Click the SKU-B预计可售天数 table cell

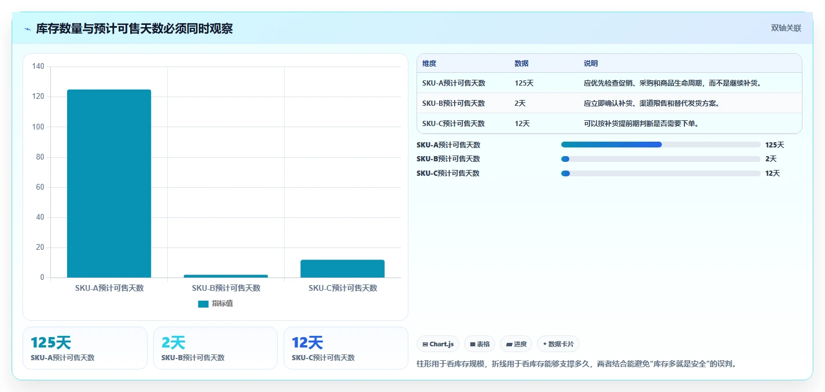pos(454,103)
